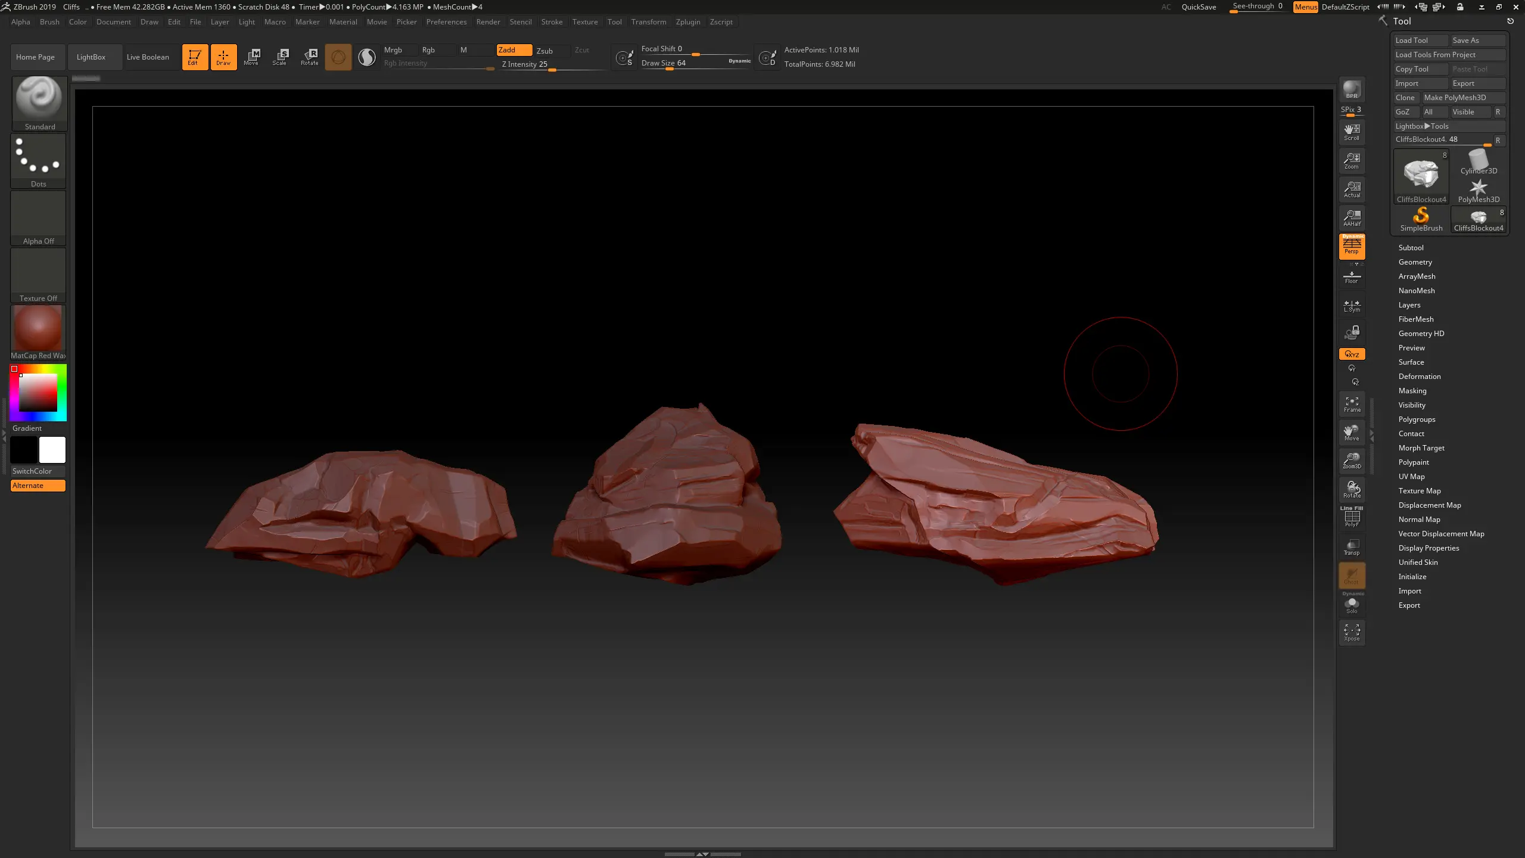
Task: Click the Load Tool button
Action: pos(1420,40)
